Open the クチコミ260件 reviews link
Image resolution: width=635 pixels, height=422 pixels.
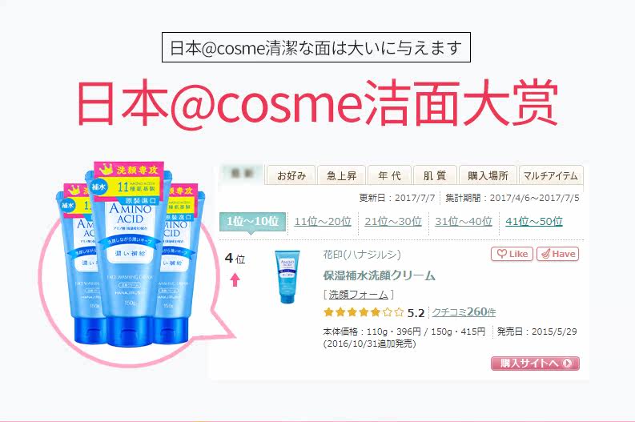pyautogui.click(x=464, y=312)
